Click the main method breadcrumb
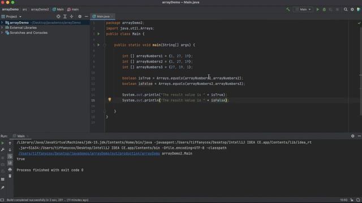The image size is (362, 203). click(73, 10)
